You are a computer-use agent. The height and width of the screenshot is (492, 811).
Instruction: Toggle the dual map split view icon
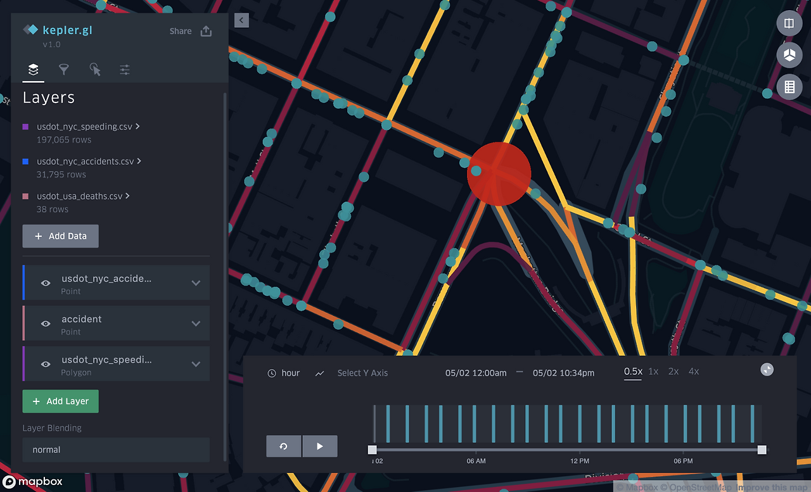(789, 23)
